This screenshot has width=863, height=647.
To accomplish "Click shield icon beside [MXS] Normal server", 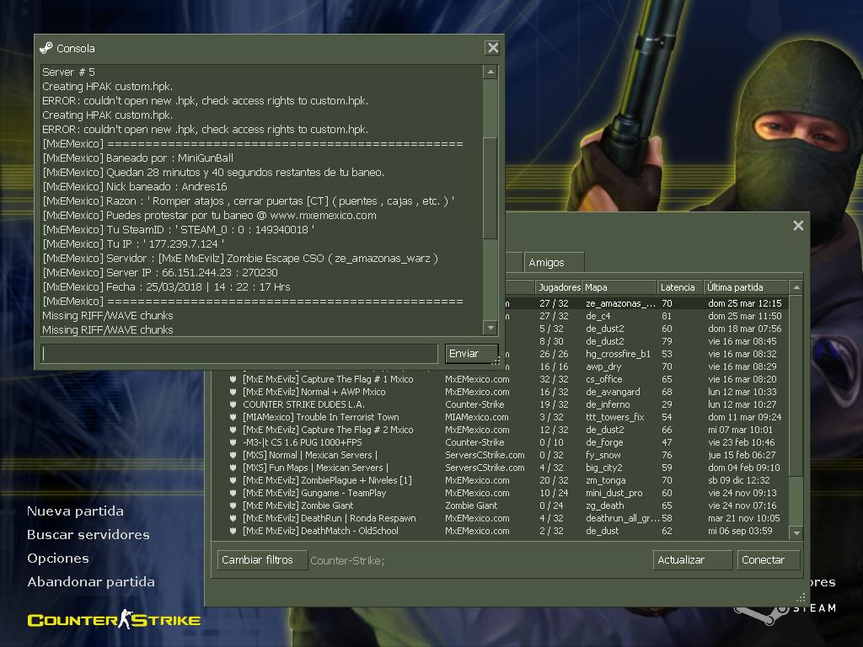I will 233,455.
